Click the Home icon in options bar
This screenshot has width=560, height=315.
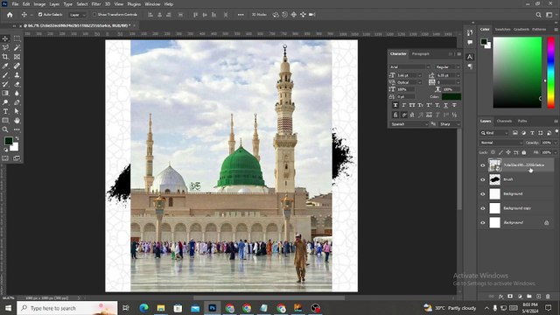tap(10, 15)
